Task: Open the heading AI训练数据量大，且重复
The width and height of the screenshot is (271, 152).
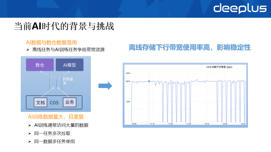Action: (x=55, y=116)
